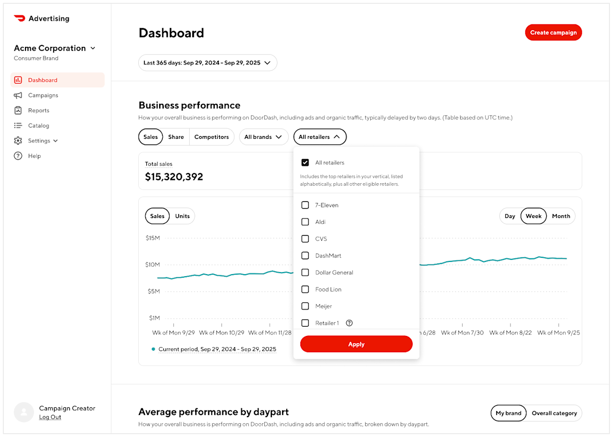Select Overall category daypart view
This screenshot has height=437, width=612.
click(x=554, y=413)
